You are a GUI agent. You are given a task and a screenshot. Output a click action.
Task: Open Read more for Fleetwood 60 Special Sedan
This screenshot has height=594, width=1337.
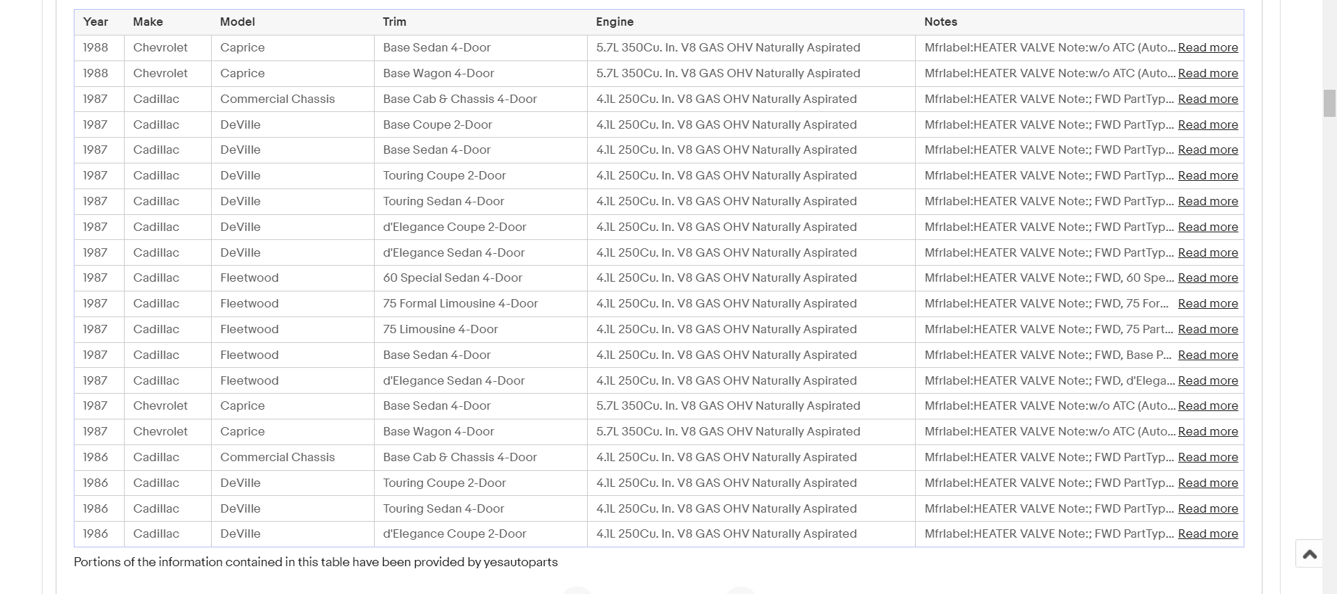[x=1207, y=278]
